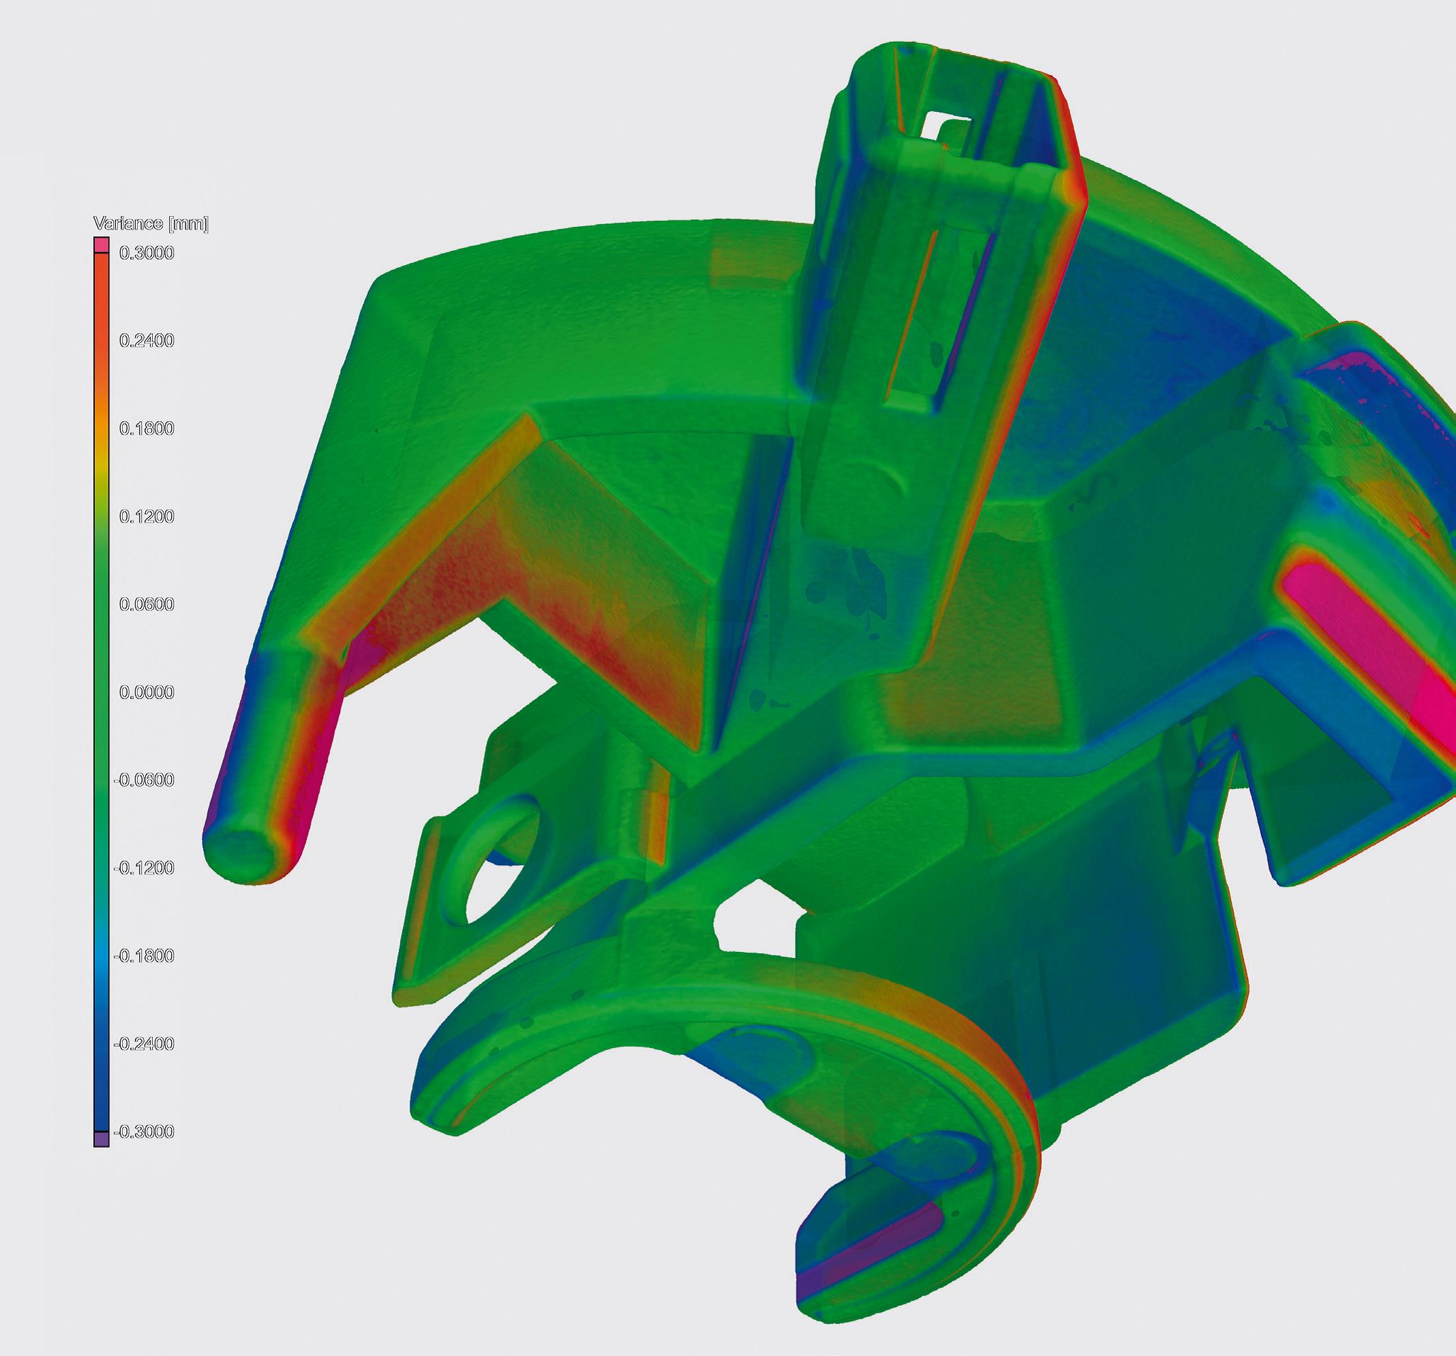
Task: Click the 0.1800 scale label
Action: coord(147,429)
